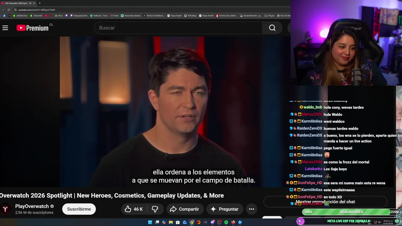The image size is (402, 226).
Task: Open Firefox from taskbar
Action: [x=233, y=222]
